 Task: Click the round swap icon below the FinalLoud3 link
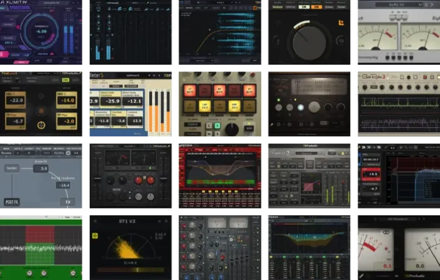click(41, 126)
